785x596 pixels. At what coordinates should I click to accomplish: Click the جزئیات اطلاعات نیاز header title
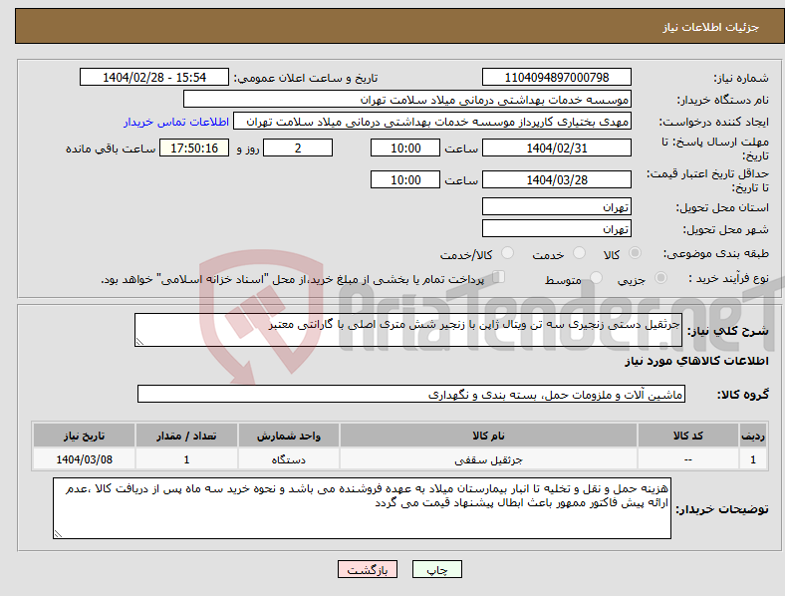tap(711, 27)
